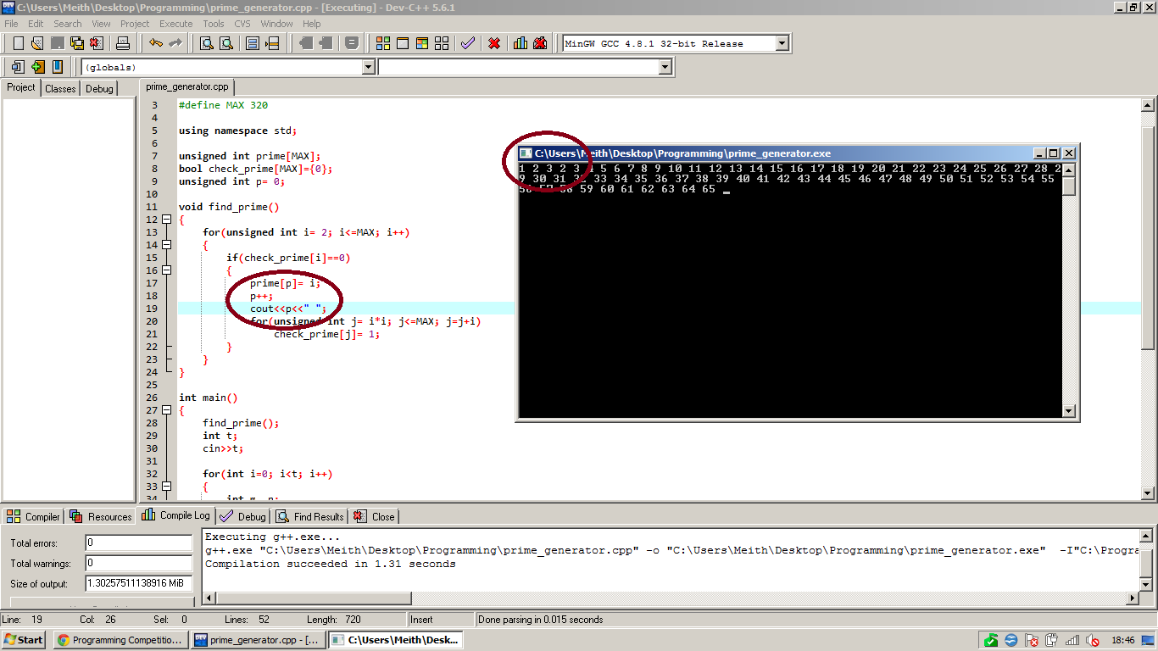Screen dimensions: 1158x651
Task: Click the Total errors field
Action: point(139,542)
